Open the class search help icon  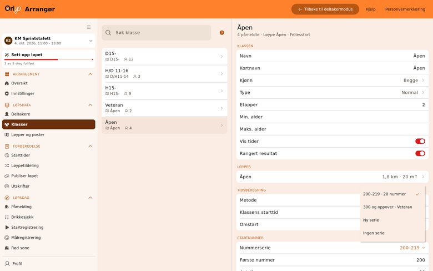(221, 33)
